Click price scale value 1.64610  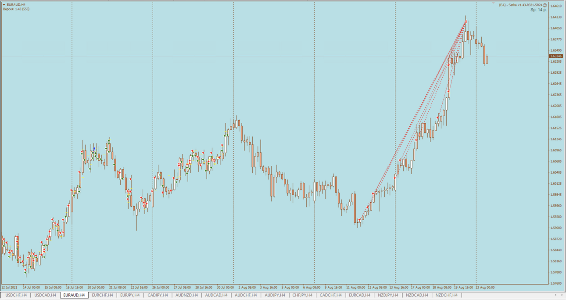556,6
